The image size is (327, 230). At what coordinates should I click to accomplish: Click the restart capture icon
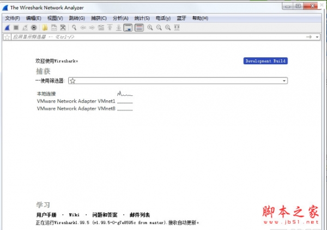pyautogui.click(x=25, y=28)
